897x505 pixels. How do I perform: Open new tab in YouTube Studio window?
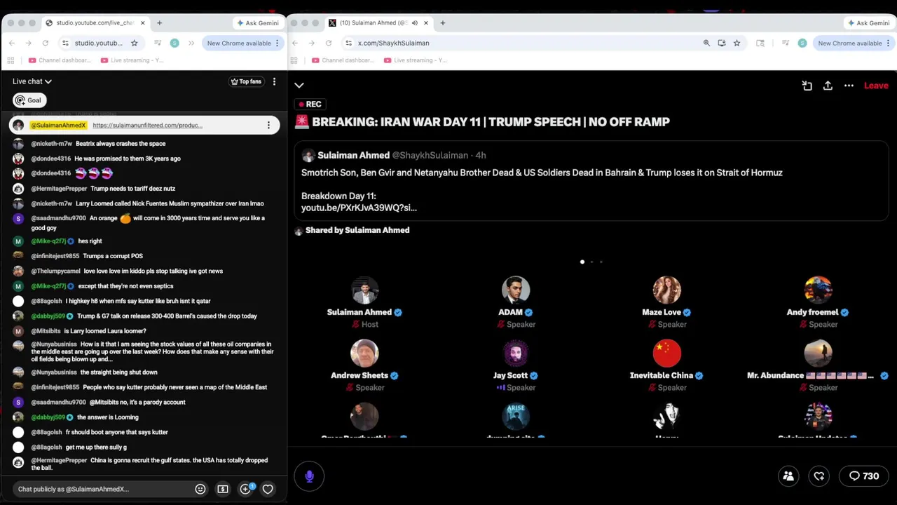point(159,23)
